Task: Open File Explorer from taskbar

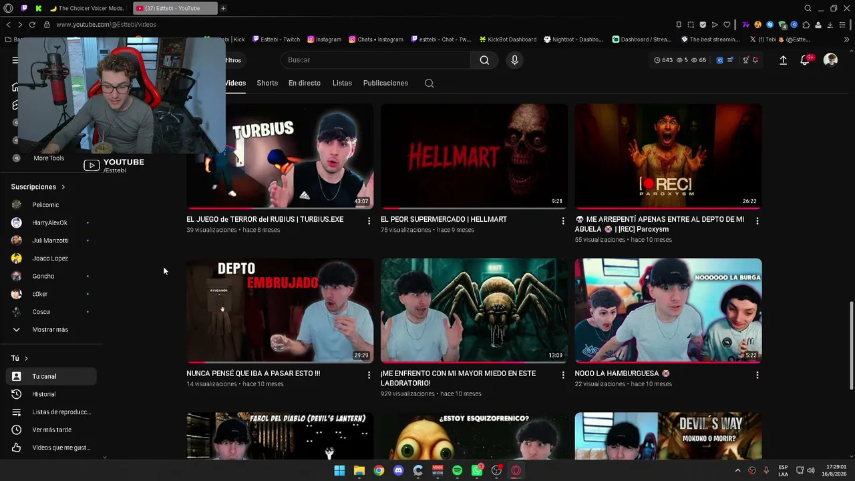Action: click(x=359, y=470)
